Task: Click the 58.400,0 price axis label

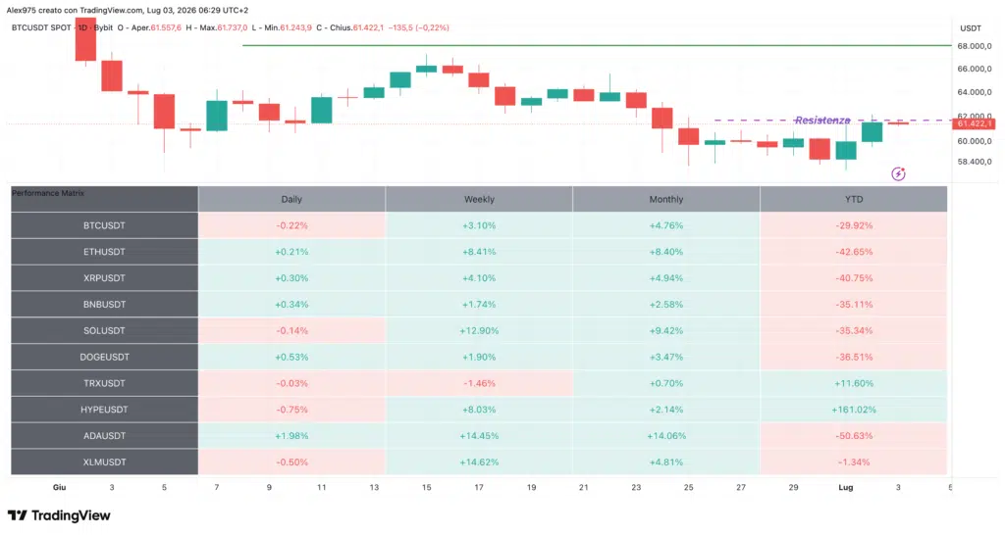Action: pyautogui.click(x=975, y=162)
